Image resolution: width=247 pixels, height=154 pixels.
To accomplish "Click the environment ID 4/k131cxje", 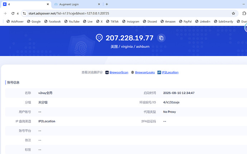I will (171, 103).
